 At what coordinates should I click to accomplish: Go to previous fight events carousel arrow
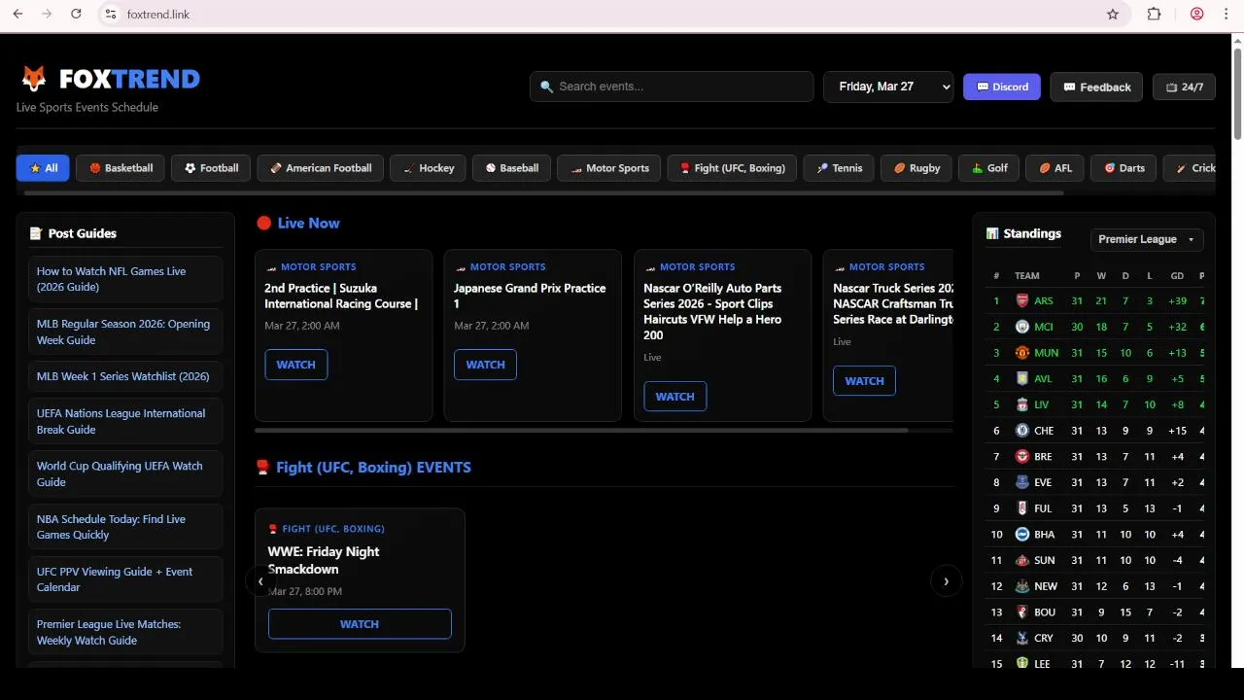(259, 581)
